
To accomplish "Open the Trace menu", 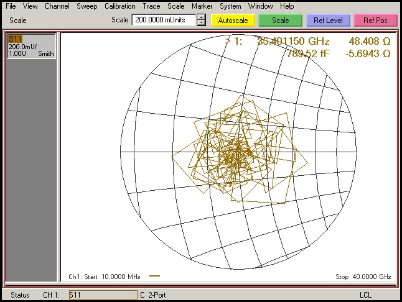I will coord(151,6).
